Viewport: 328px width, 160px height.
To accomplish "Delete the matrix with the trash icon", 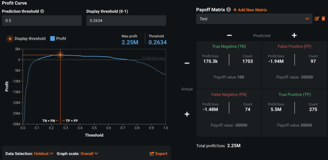I will coord(323,19).
